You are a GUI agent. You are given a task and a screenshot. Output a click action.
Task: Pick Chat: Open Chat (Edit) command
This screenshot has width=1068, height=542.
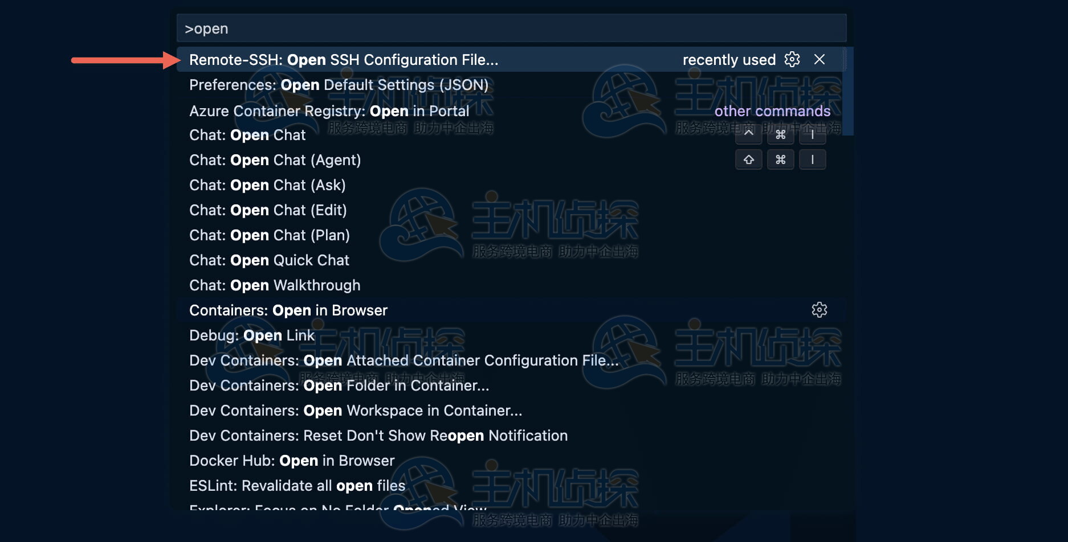click(x=268, y=210)
